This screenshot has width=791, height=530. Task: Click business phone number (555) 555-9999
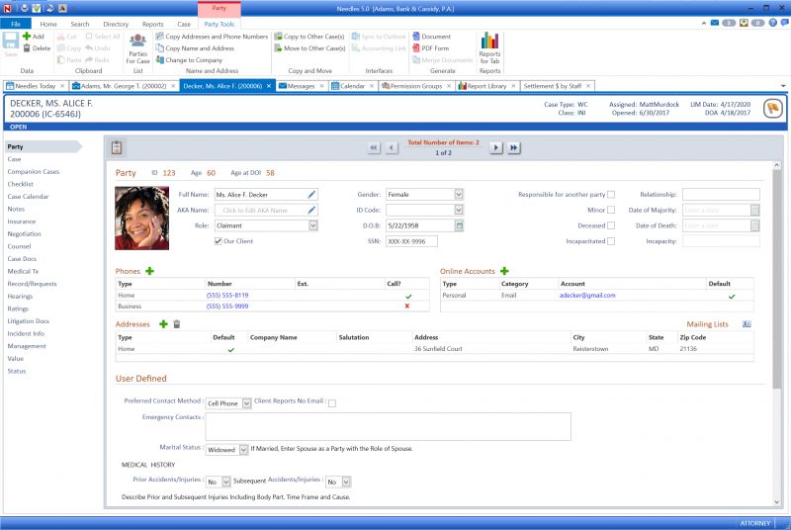(x=227, y=307)
